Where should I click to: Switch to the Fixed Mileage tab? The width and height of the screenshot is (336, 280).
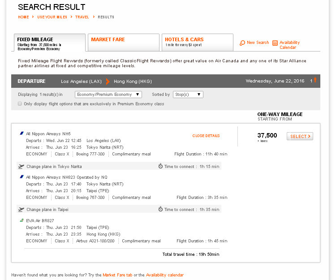(x=50, y=43)
